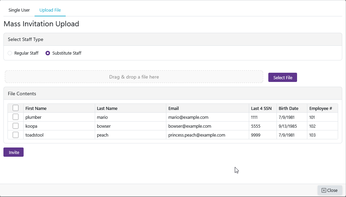346x197 pixels.
Task: Toggle the select-all checkbox in table header
Action: pos(15,108)
